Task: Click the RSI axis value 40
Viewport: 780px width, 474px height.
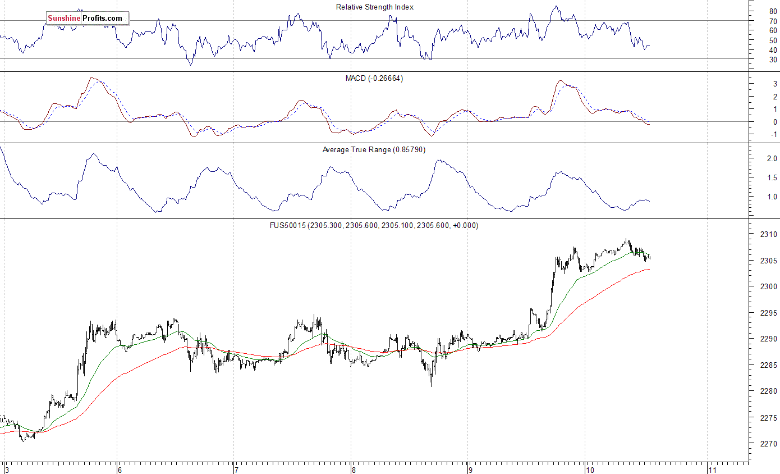Action: (773, 49)
